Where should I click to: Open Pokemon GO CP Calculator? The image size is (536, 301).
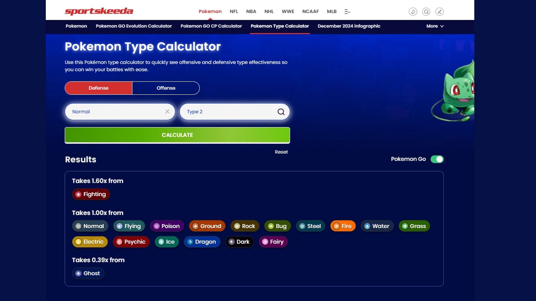(211, 26)
